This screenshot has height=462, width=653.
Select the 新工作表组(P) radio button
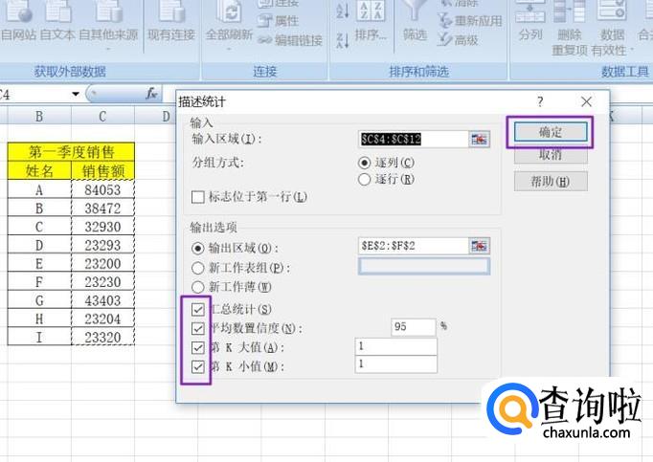197,268
